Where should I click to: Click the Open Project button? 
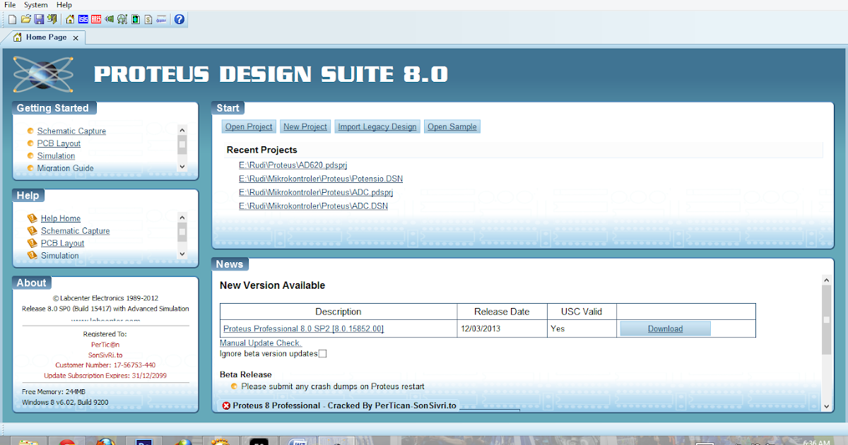tap(249, 126)
